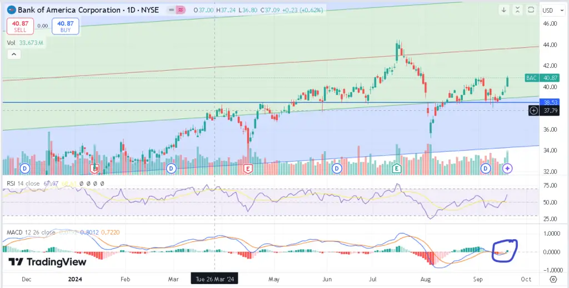The image size is (569, 288).
Task: Select the RSI 14 close indicator legend
Action: point(23,184)
